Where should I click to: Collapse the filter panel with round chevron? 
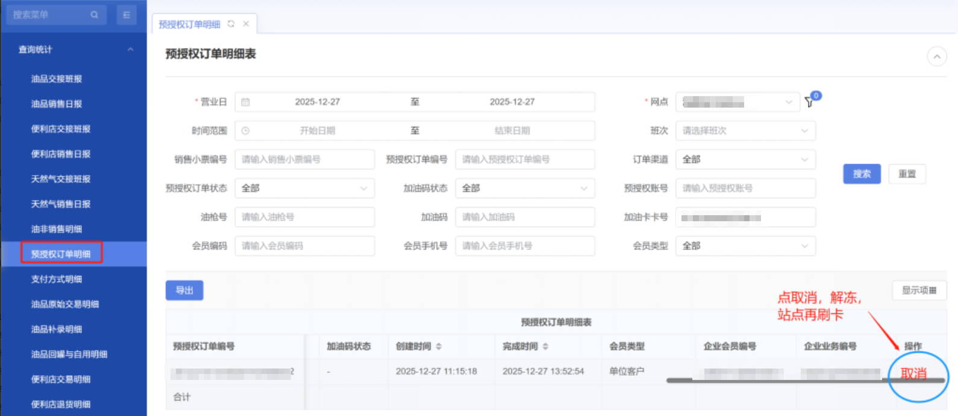(x=936, y=57)
